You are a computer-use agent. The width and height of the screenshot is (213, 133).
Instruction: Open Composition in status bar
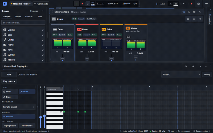pos(202,131)
